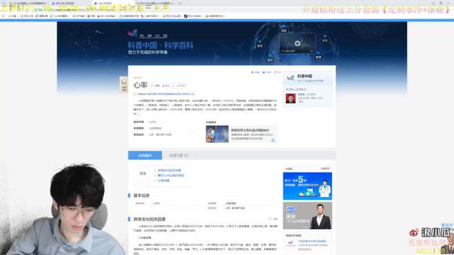Click the thumbs-up like icon
The width and height of the screenshot is (454, 255).
(x=264, y=73)
